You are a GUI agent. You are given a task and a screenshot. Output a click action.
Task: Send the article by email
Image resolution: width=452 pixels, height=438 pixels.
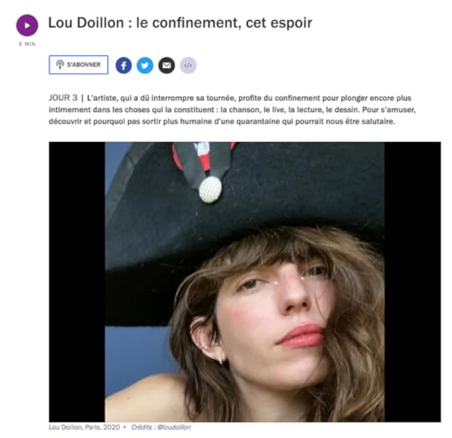coord(167,65)
